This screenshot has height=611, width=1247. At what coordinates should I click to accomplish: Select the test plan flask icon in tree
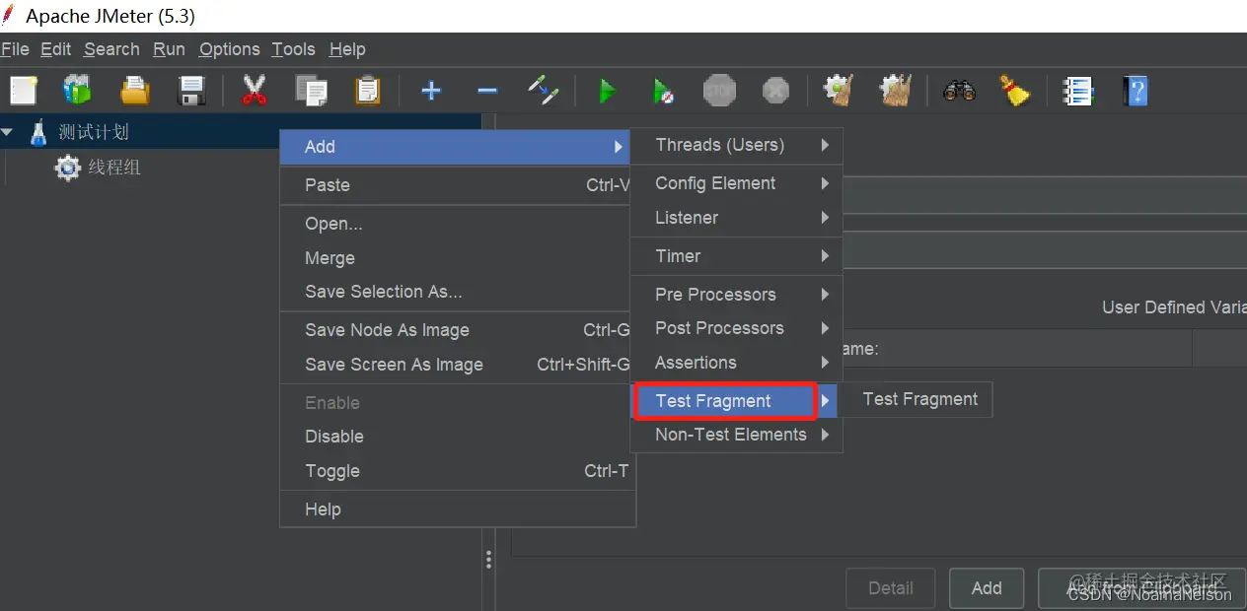click(38, 132)
